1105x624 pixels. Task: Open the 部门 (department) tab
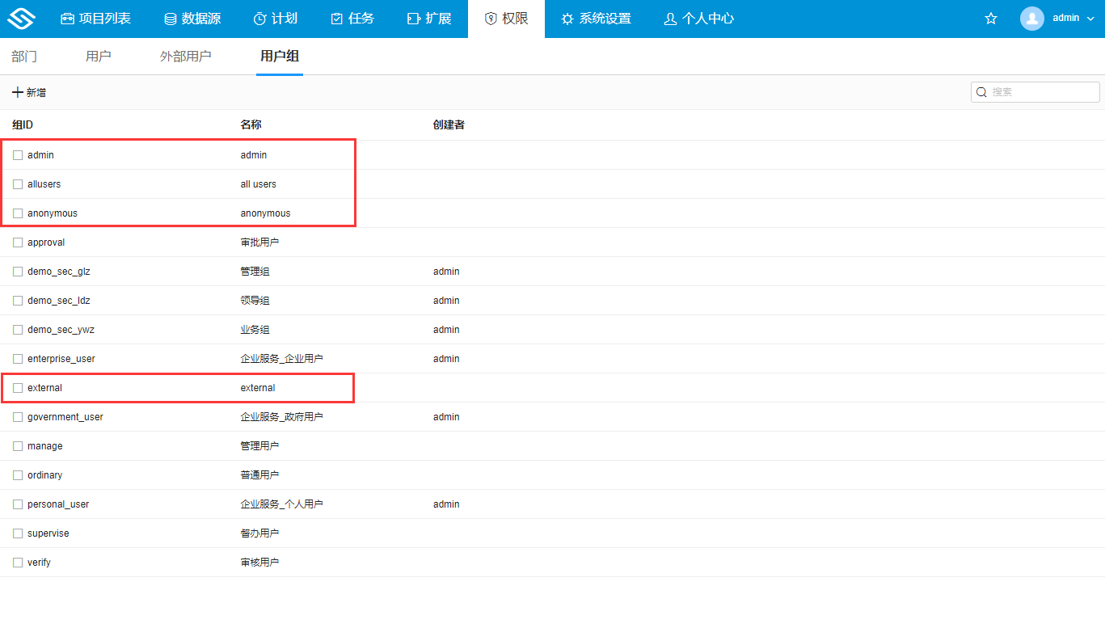coord(24,57)
